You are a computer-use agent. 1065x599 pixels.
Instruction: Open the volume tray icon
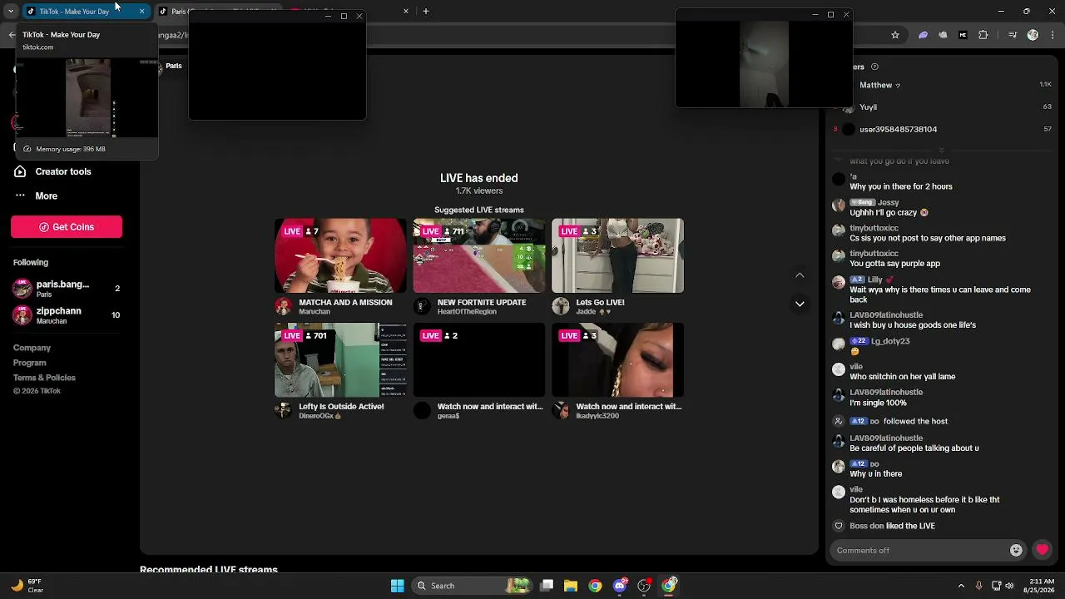[x=1009, y=586]
